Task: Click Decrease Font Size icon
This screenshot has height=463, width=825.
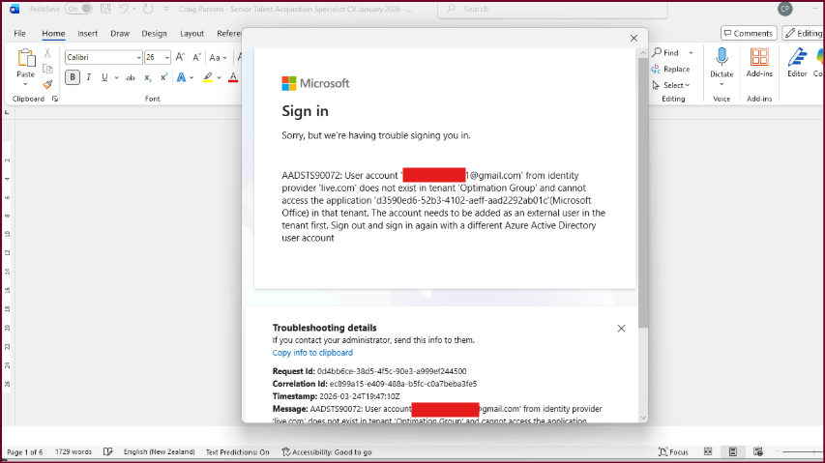Action: pyautogui.click(x=196, y=57)
